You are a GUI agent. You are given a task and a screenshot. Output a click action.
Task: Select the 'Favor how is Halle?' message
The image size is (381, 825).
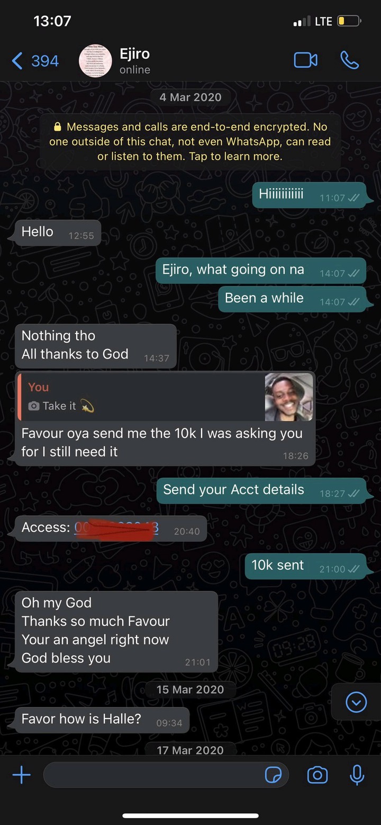point(102,720)
